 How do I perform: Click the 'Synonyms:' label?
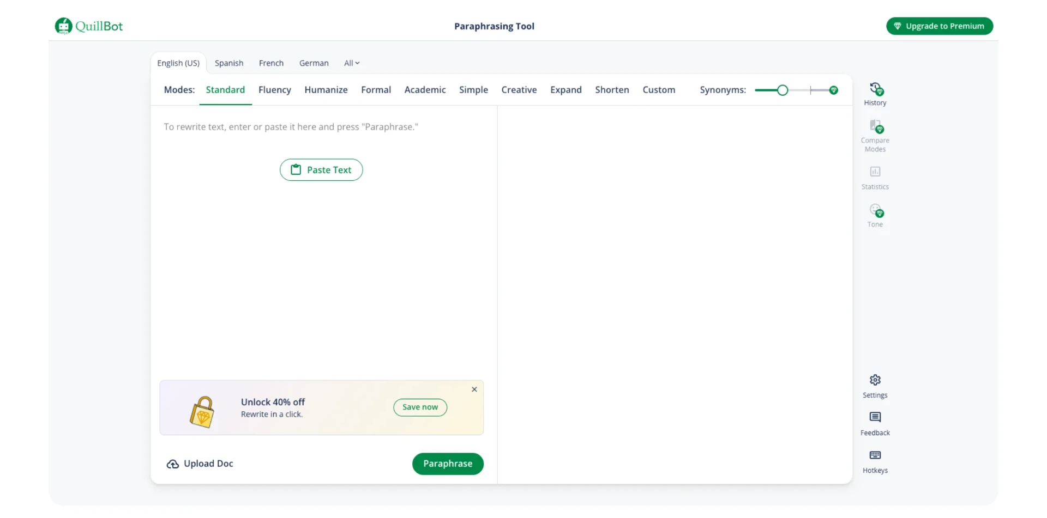click(x=723, y=90)
